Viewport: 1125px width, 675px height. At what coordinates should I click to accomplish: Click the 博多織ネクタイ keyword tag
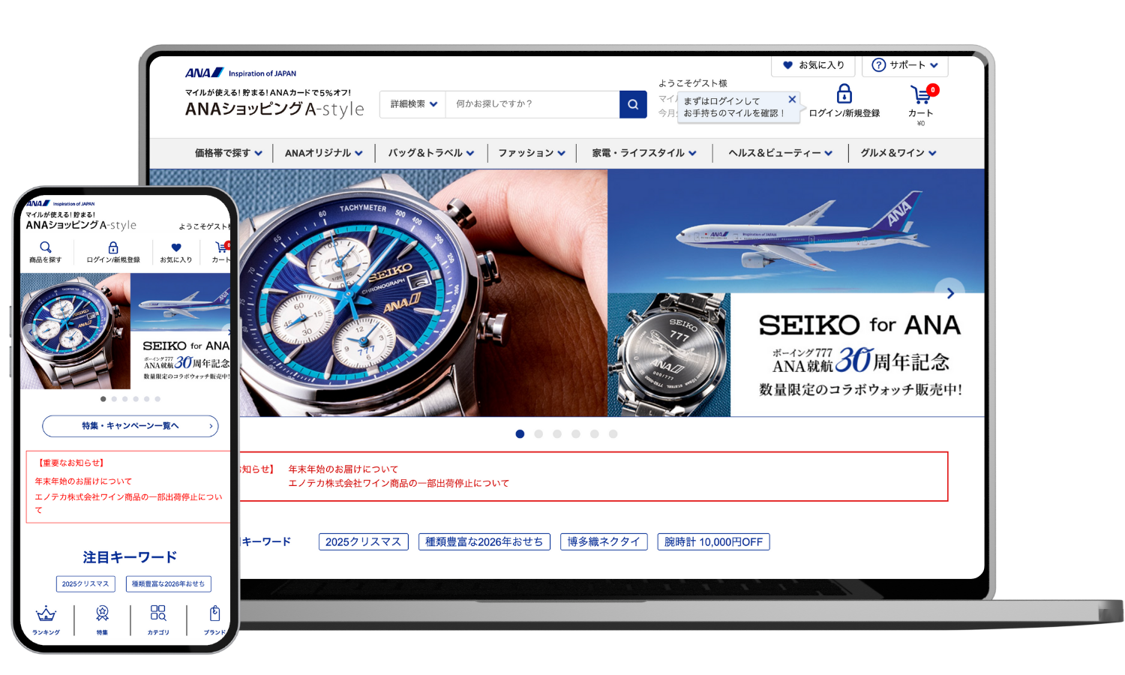[x=604, y=541]
